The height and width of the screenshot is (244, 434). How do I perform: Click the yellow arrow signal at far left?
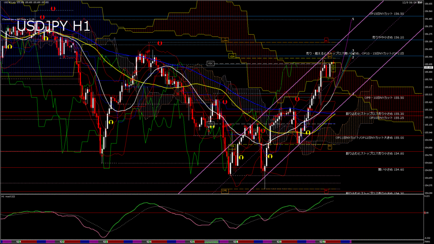(9, 47)
